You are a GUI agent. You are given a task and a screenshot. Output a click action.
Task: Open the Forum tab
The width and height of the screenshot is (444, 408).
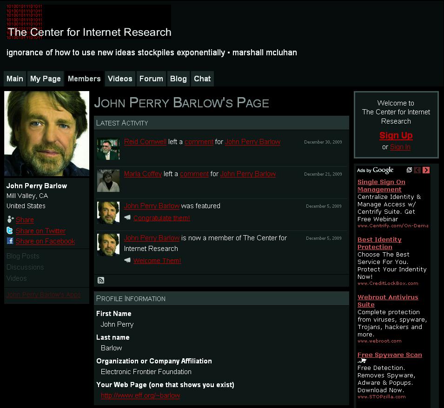tap(151, 79)
